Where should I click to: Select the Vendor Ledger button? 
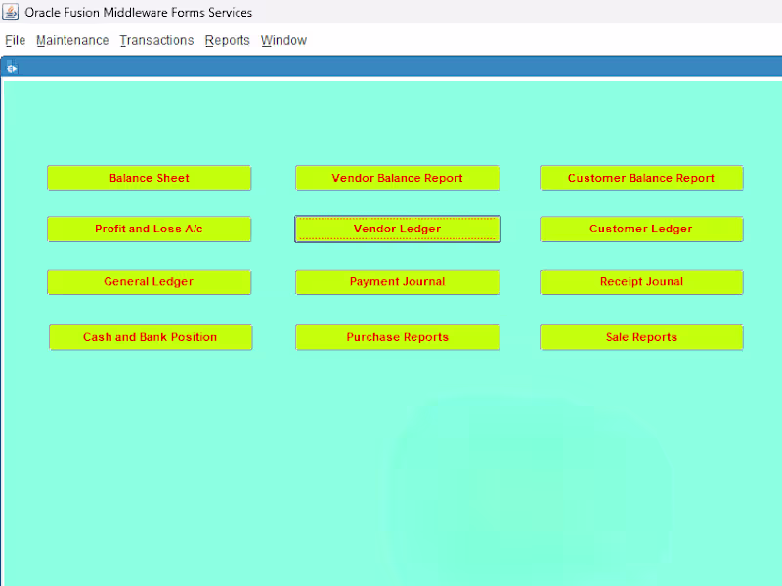click(398, 230)
